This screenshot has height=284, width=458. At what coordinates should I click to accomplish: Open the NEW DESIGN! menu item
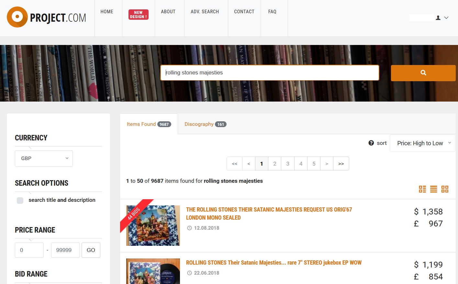[x=139, y=15]
